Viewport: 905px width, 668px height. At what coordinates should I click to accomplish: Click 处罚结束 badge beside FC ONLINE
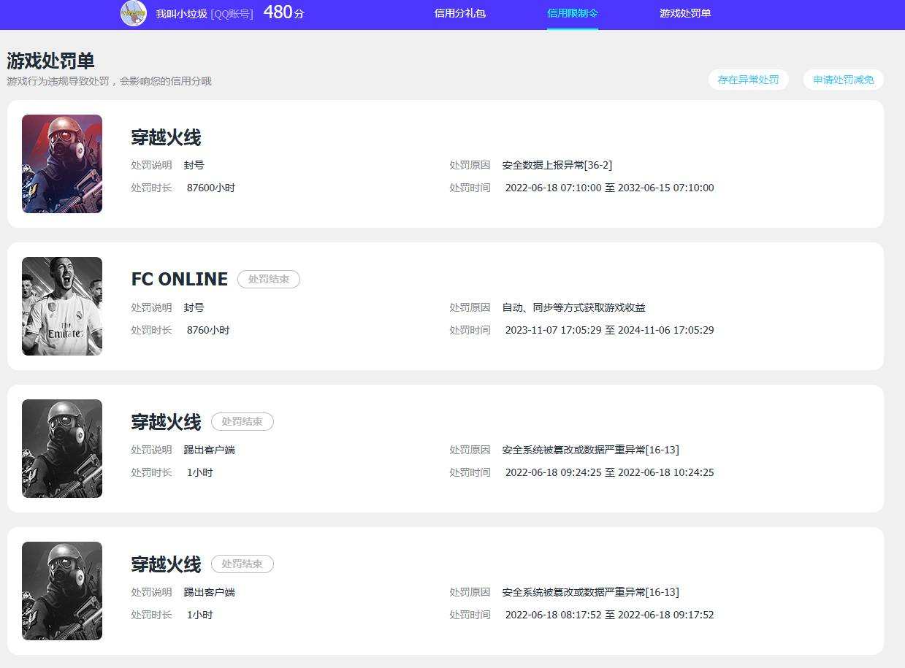point(269,279)
